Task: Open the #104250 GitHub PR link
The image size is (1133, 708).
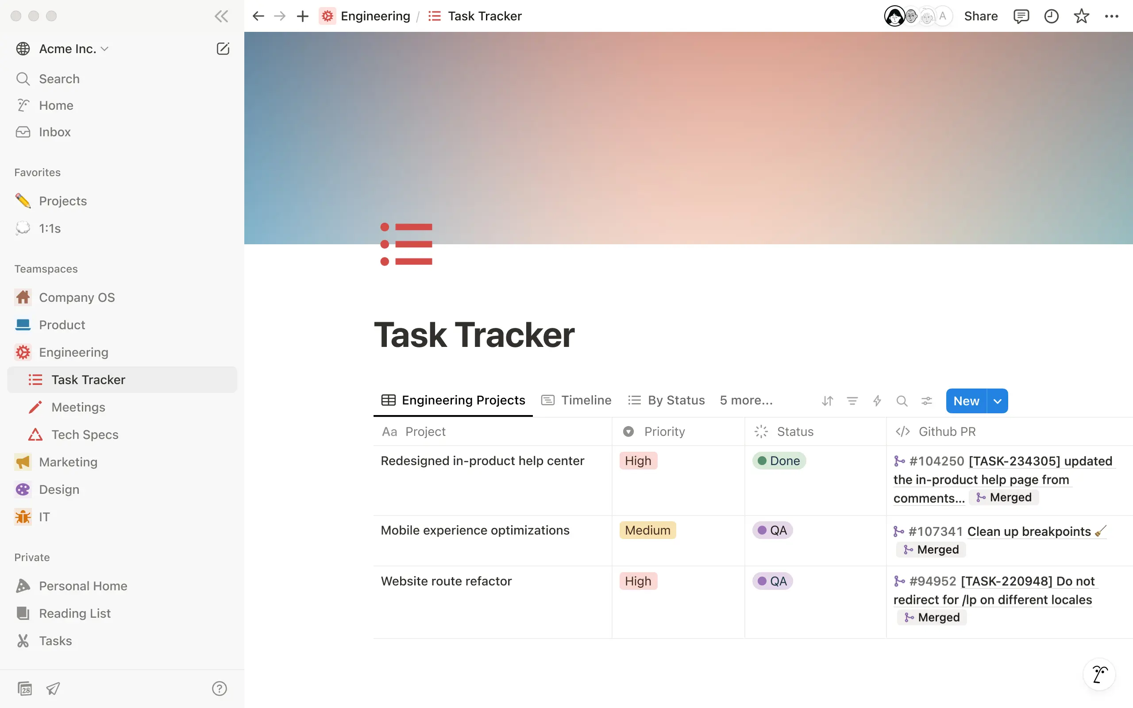Action: click(1004, 480)
